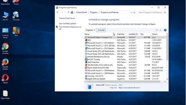Expand the chevron after Programs breadcrumb

(99, 12)
